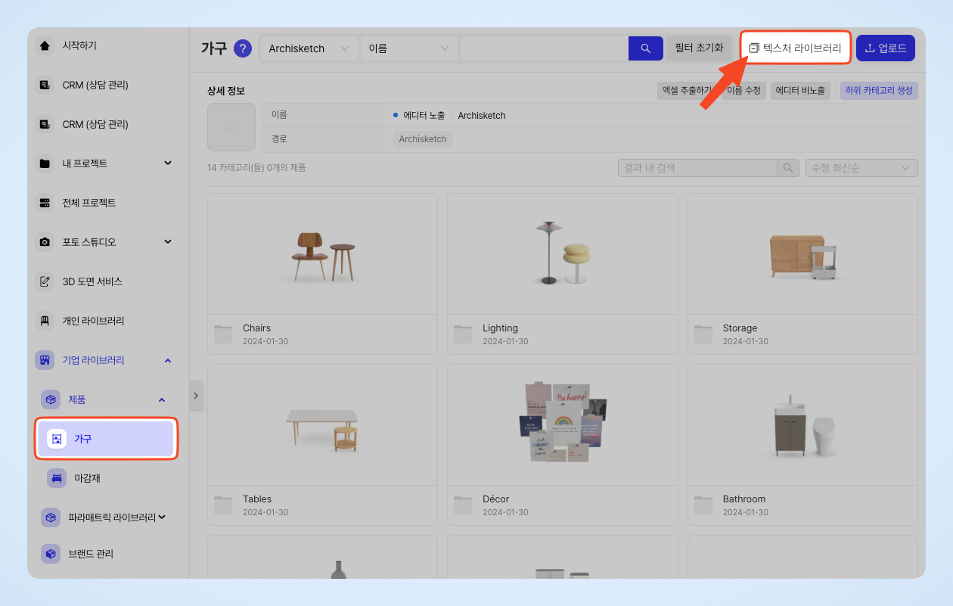Click the 브랜드 관리 label
The image size is (953, 606).
pyautogui.click(x=91, y=554)
